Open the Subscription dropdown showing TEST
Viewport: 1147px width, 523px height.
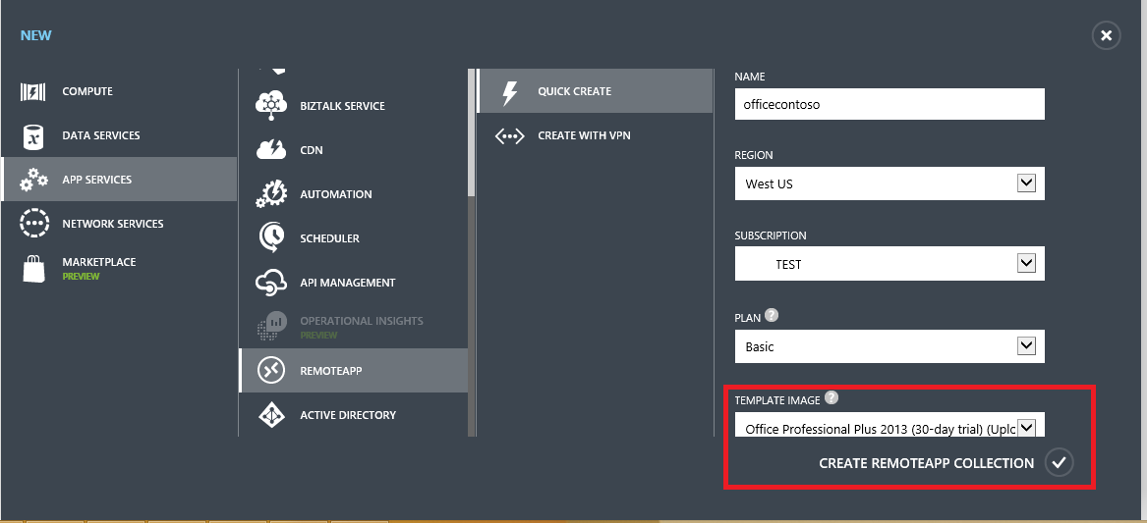pyautogui.click(x=889, y=264)
